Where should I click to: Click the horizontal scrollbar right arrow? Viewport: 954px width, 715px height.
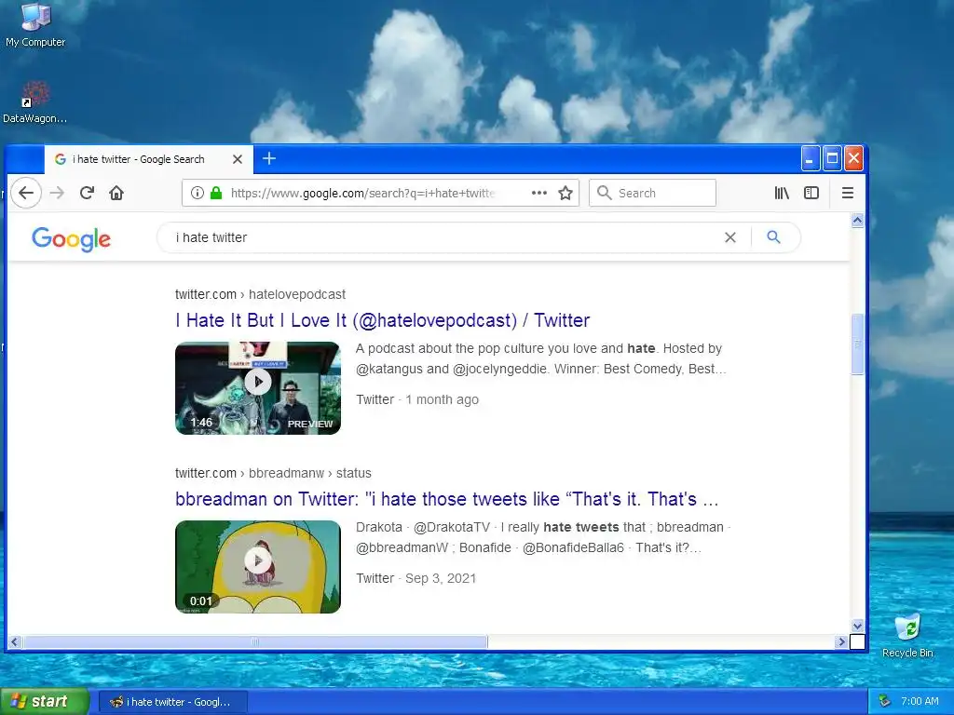click(x=841, y=641)
